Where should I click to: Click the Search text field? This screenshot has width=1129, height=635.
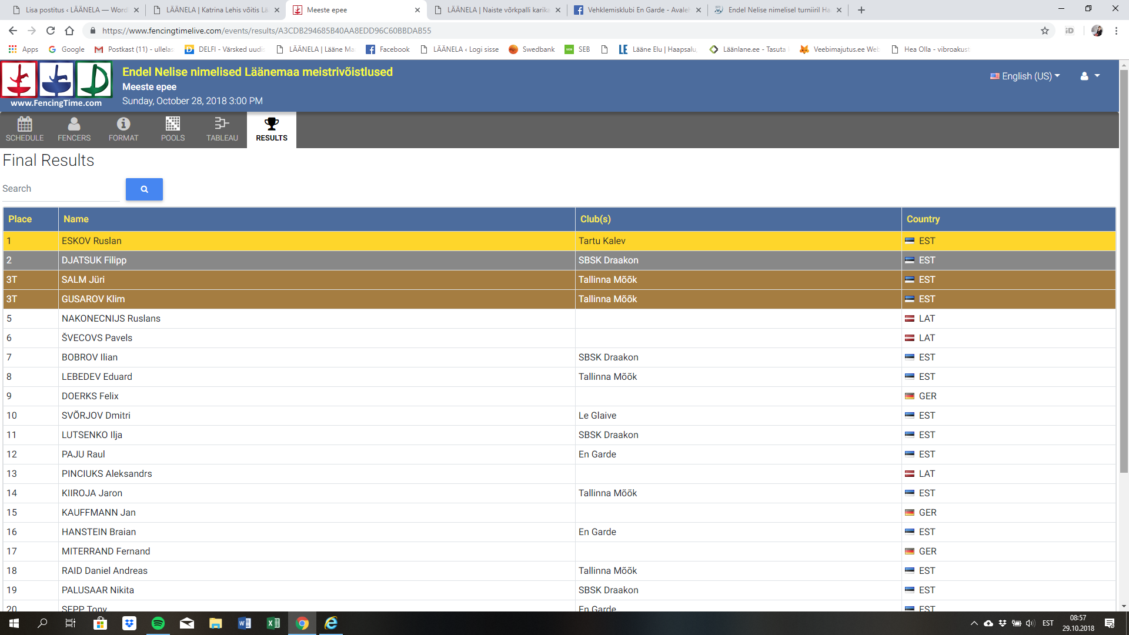pyautogui.click(x=61, y=189)
